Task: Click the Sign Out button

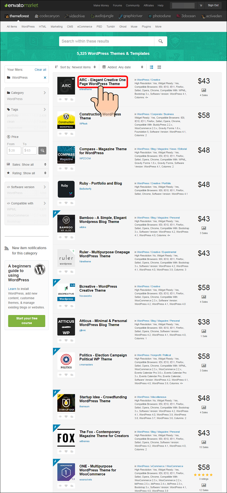Action: point(213,5)
